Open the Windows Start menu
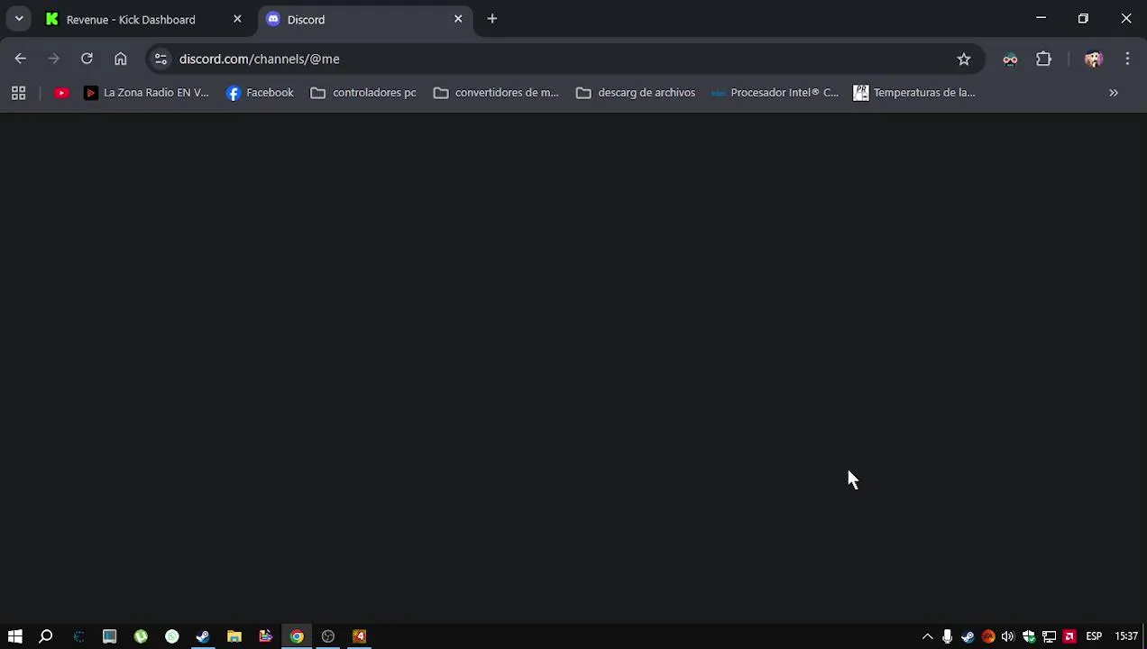The height and width of the screenshot is (649, 1147). 14,636
